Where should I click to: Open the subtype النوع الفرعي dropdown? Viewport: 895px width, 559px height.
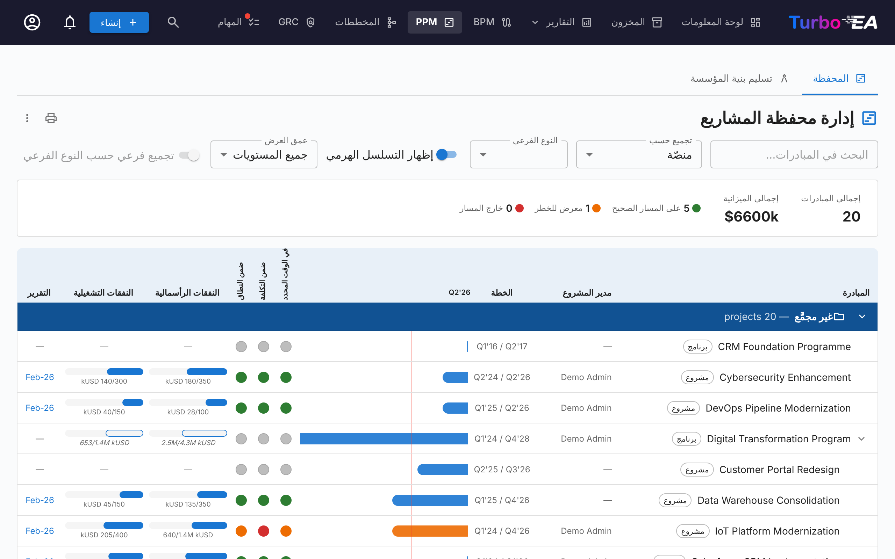point(518,154)
